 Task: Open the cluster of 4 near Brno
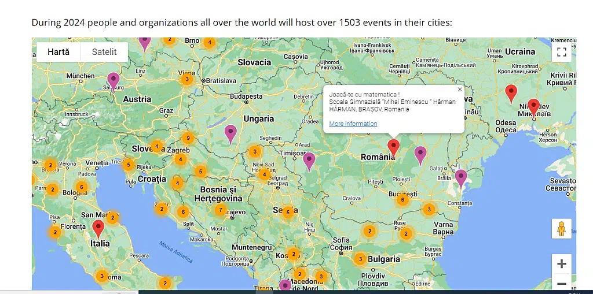[x=209, y=42]
